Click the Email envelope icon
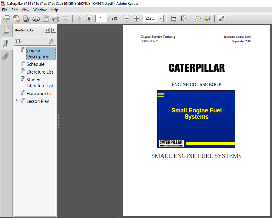 tap(66, 19)
